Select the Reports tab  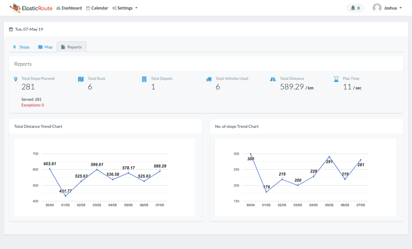(x=71, y=47)
